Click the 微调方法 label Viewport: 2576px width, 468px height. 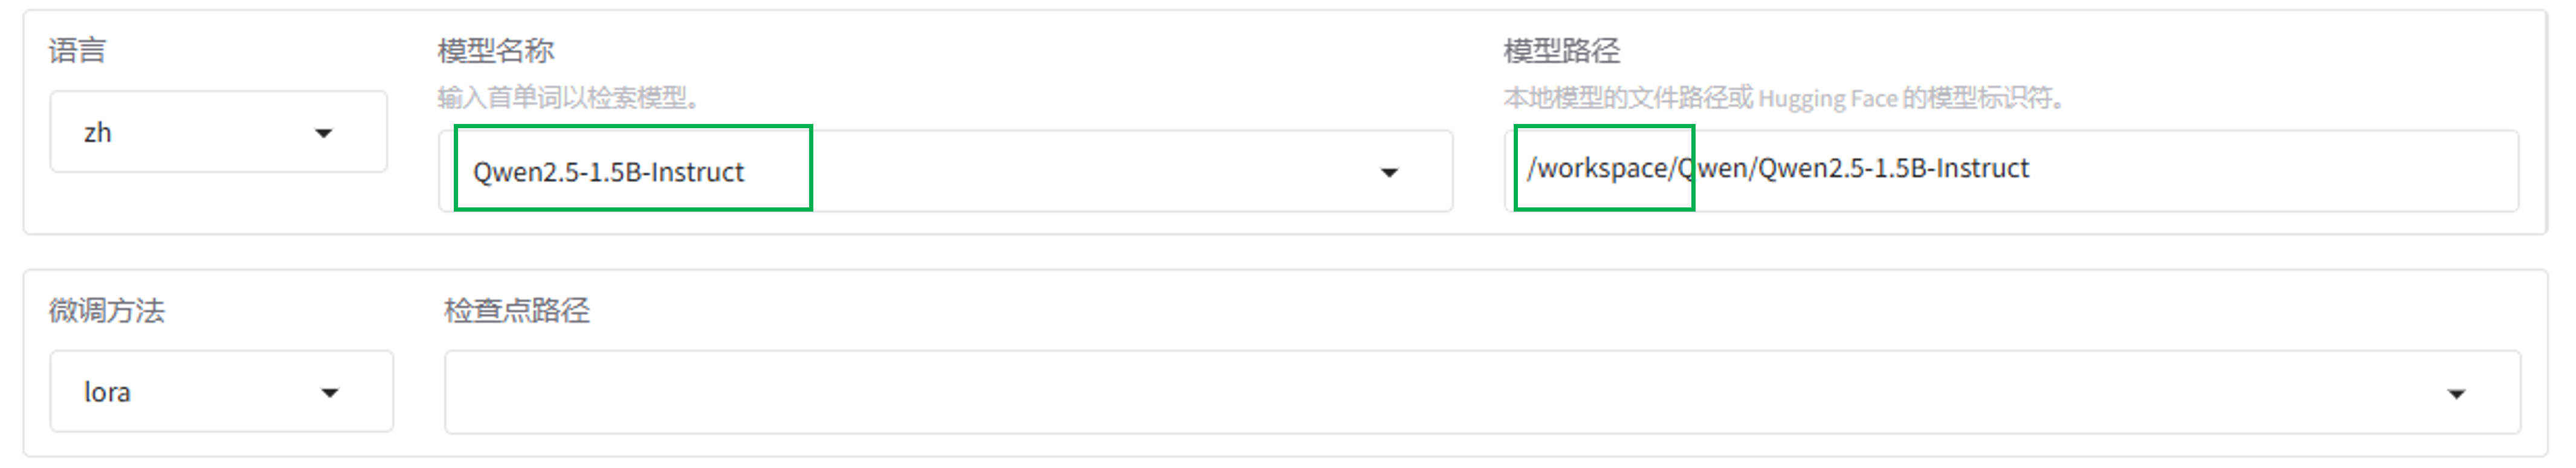click(107, 310)
